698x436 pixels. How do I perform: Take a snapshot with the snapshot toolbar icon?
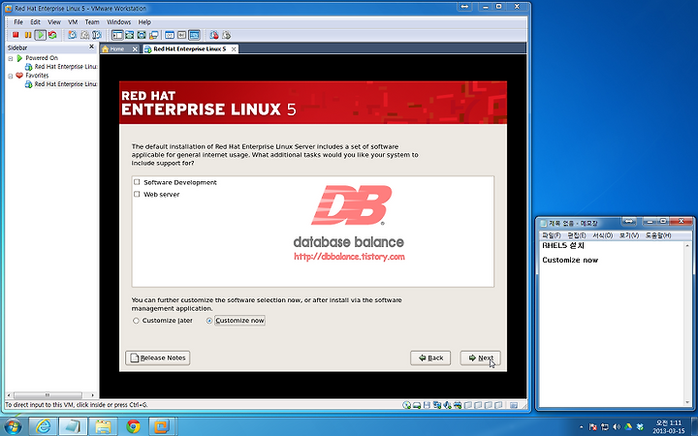click(72, 35)
